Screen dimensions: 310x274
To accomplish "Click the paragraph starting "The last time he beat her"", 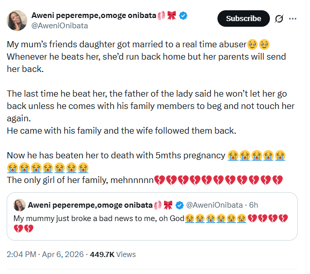I will pos(149,106).
